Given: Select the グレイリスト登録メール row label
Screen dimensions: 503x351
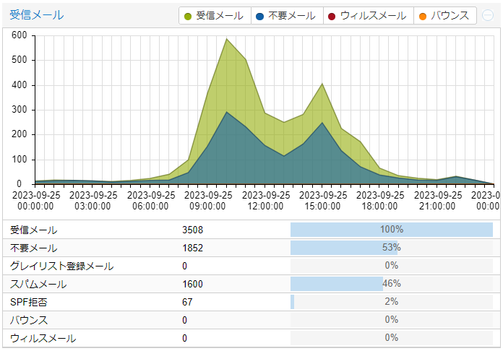Looking at the screenshot, I should point(62,266).
